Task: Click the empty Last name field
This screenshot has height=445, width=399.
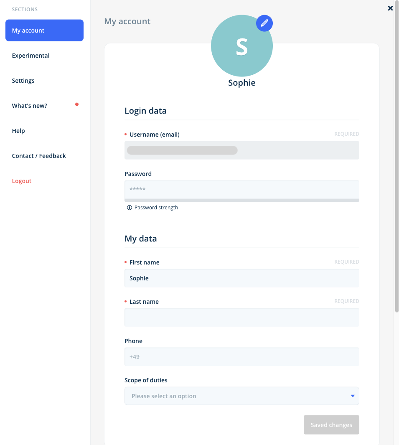Action: coord(242,317)
